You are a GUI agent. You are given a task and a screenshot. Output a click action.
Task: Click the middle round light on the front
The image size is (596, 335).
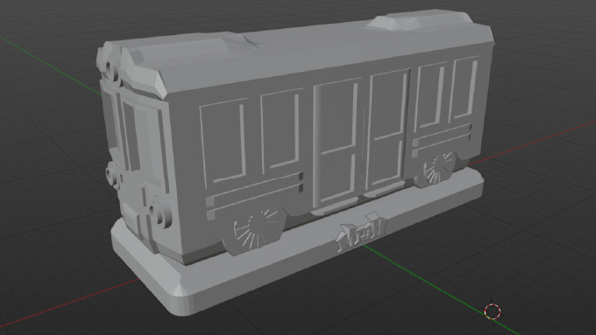(x=112, y=175)
